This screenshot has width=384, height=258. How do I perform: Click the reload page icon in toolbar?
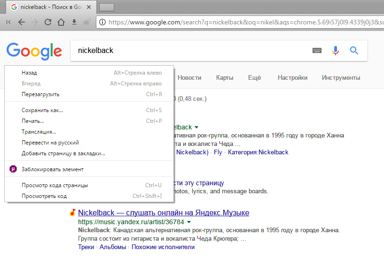47,22
